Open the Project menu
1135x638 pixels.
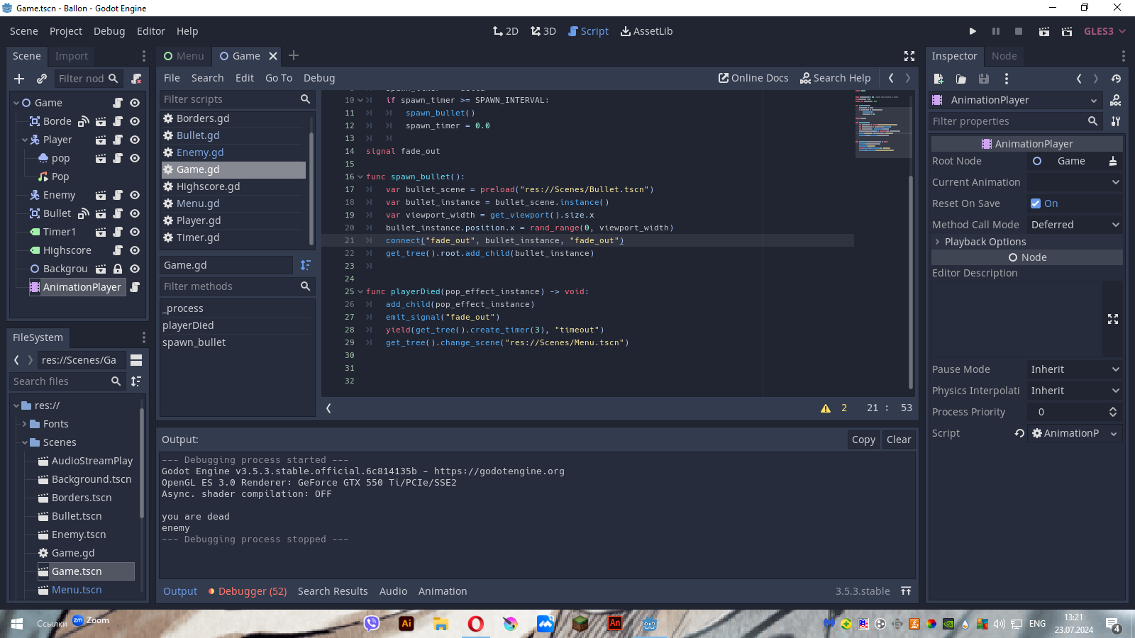[65, 31]
